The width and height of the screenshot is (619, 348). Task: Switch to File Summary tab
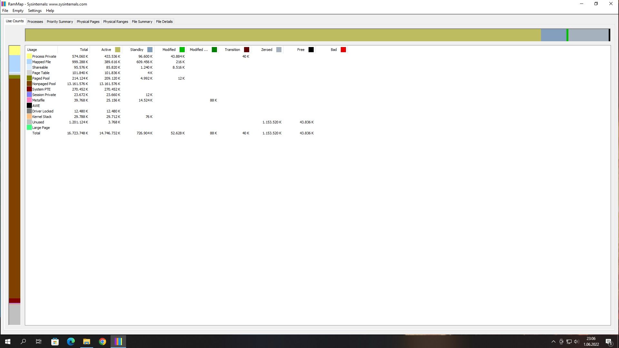tap(142, 22)
